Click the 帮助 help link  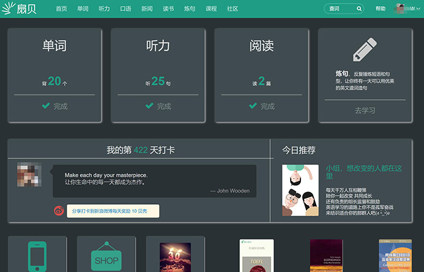point(380,8)
